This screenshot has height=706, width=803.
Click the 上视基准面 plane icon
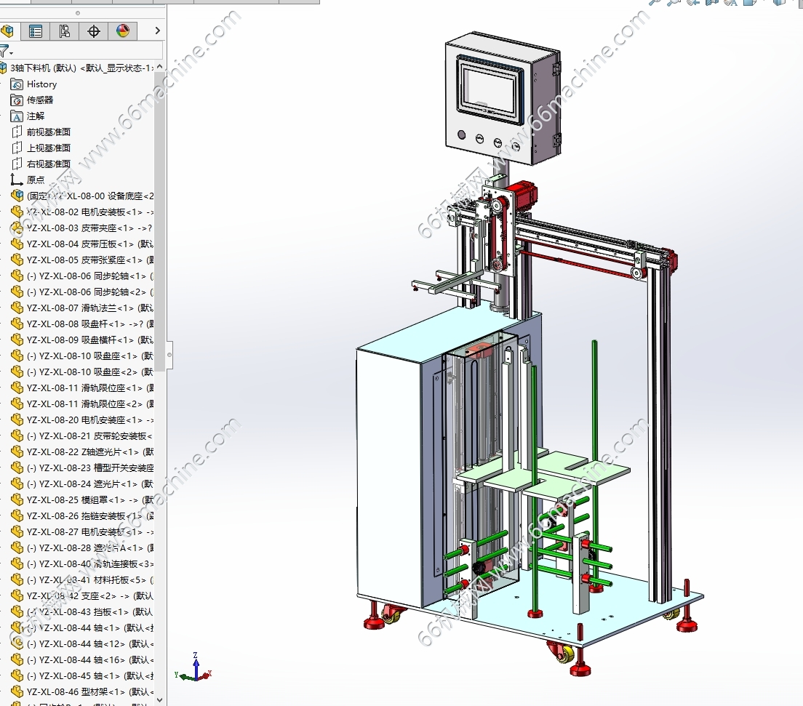[17, 148]
